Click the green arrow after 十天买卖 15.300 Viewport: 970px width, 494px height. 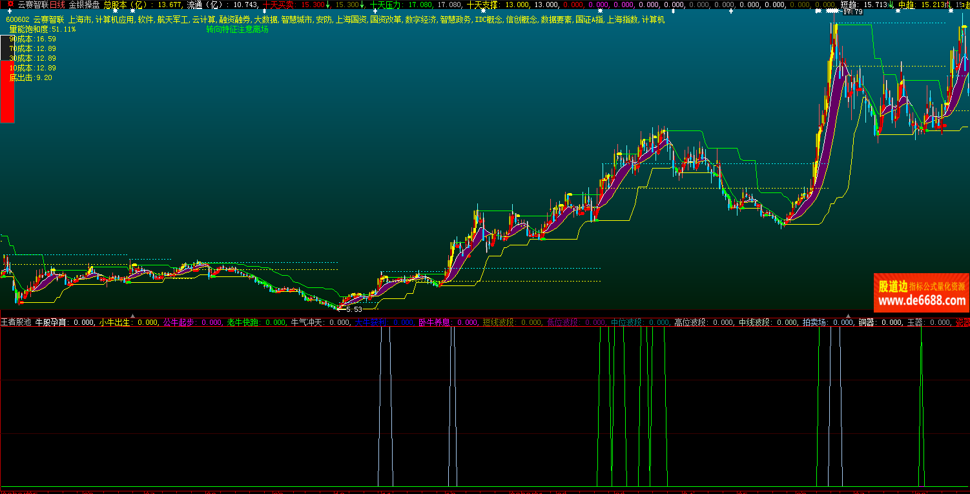[x=327, y=5]
